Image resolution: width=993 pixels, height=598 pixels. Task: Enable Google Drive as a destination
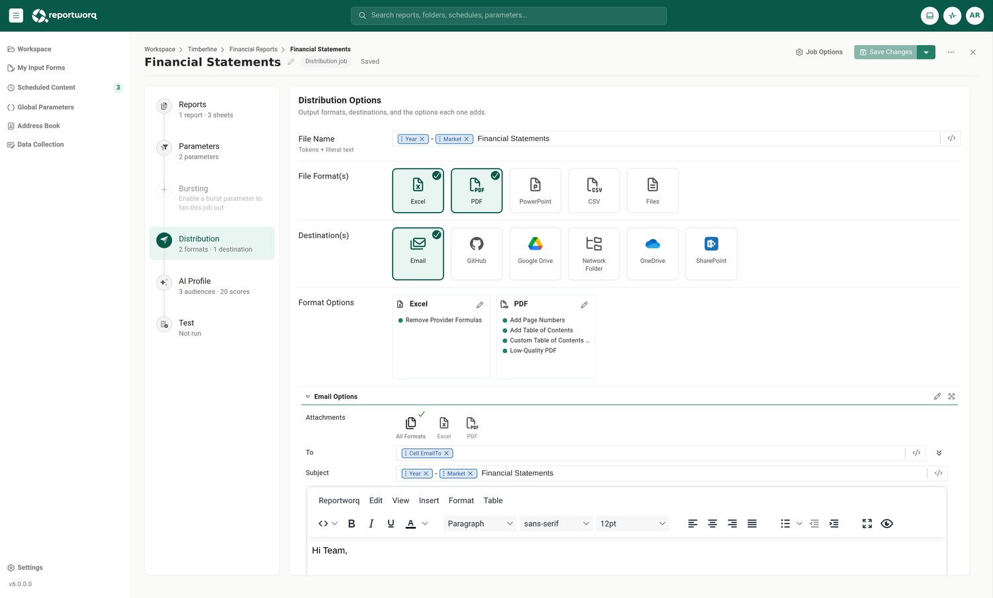coord(536,254)
